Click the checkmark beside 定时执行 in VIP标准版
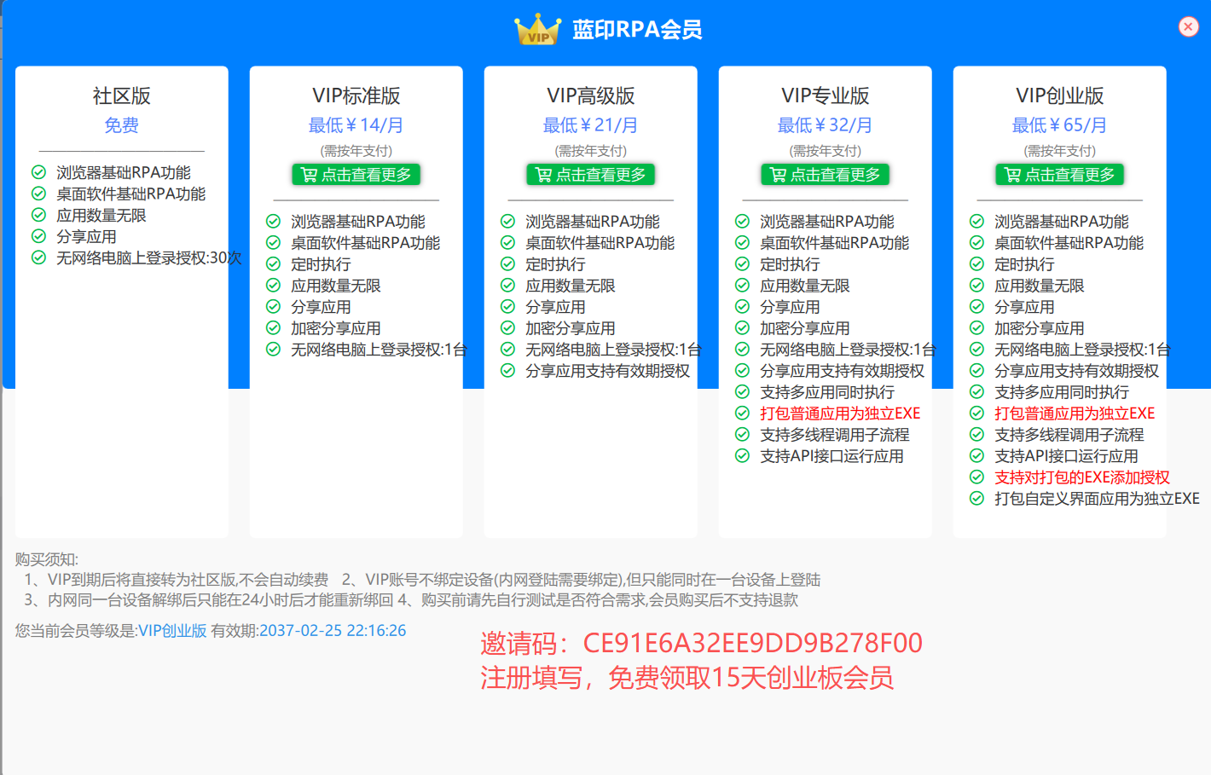The image size is (1211, 775). coord(274,263)
